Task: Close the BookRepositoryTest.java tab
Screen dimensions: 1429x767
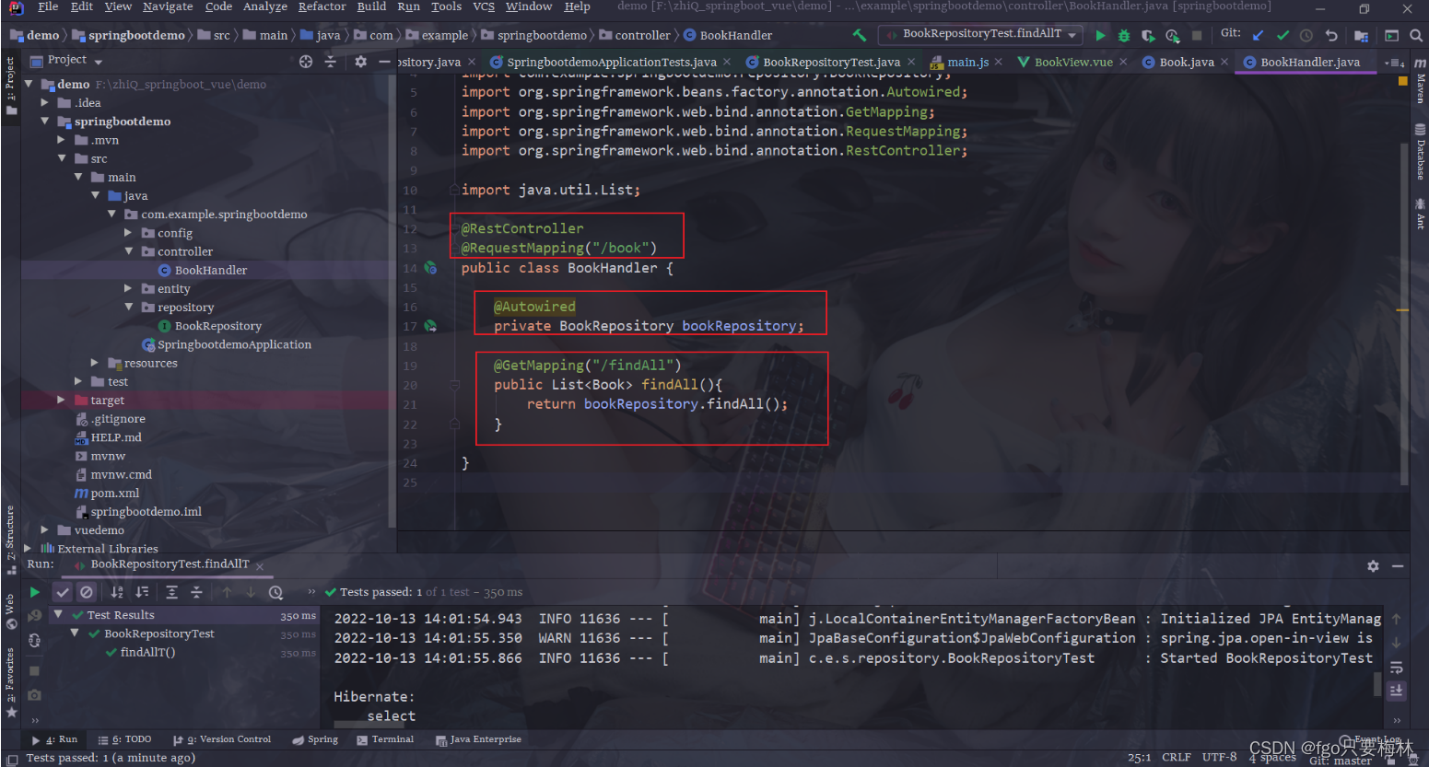Action: pyautogui.click(x=911, y=63)
